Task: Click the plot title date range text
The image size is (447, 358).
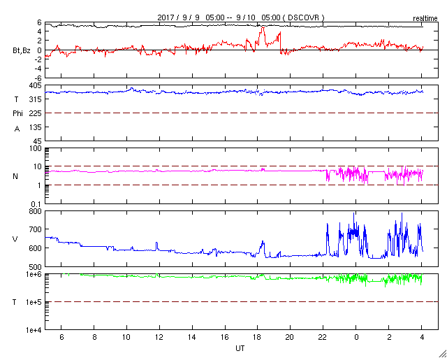Action: tap(241, 17)
